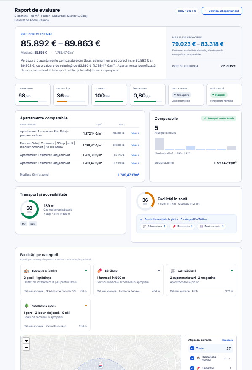Click the 99EPONTX report code badge
Screen dimensions: 252x370
pos(187,11)
